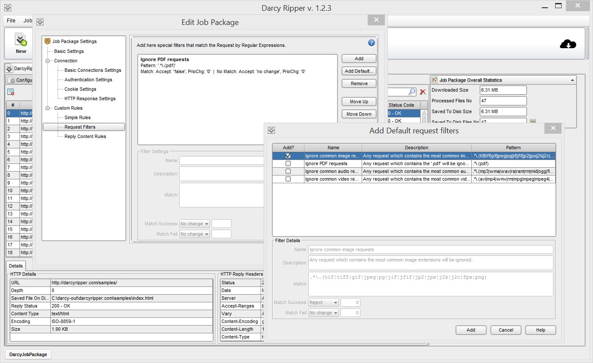
Task: Select row 10 in the URL list
Action: [19, 191]
